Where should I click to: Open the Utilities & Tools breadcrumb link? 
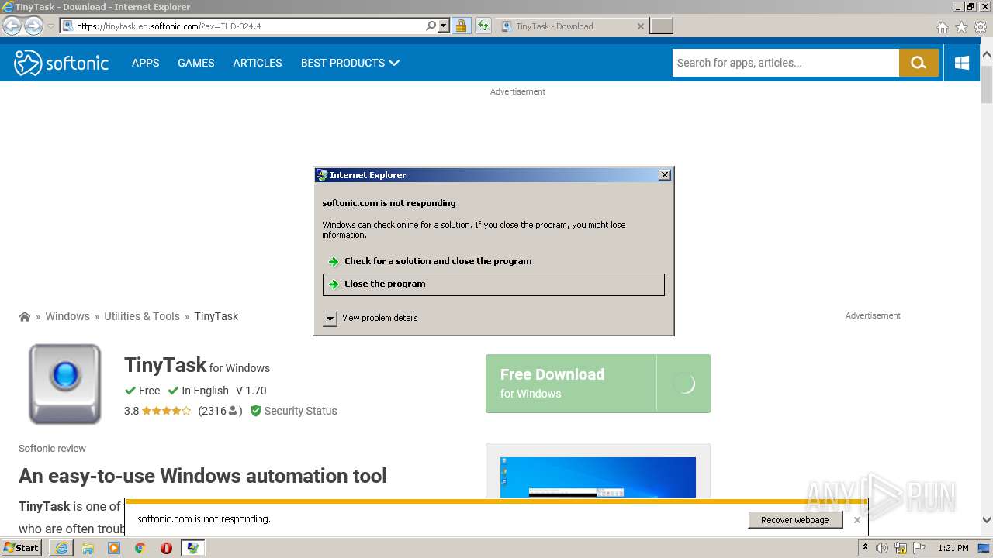[x=142, y=316]
